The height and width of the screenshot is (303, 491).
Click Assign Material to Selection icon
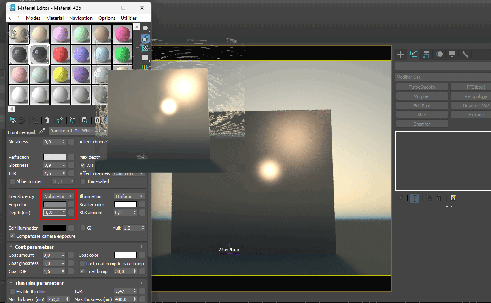(35, 120)
